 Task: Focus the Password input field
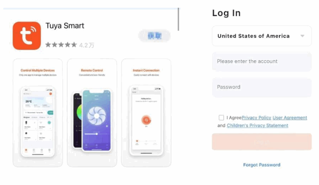(x=261, y=87)
